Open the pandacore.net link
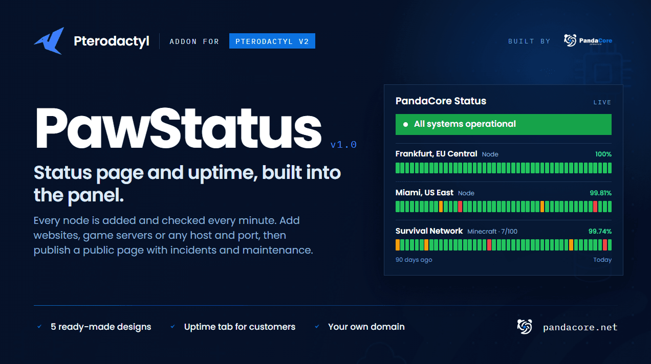651x364 pixels. (580, 327)
